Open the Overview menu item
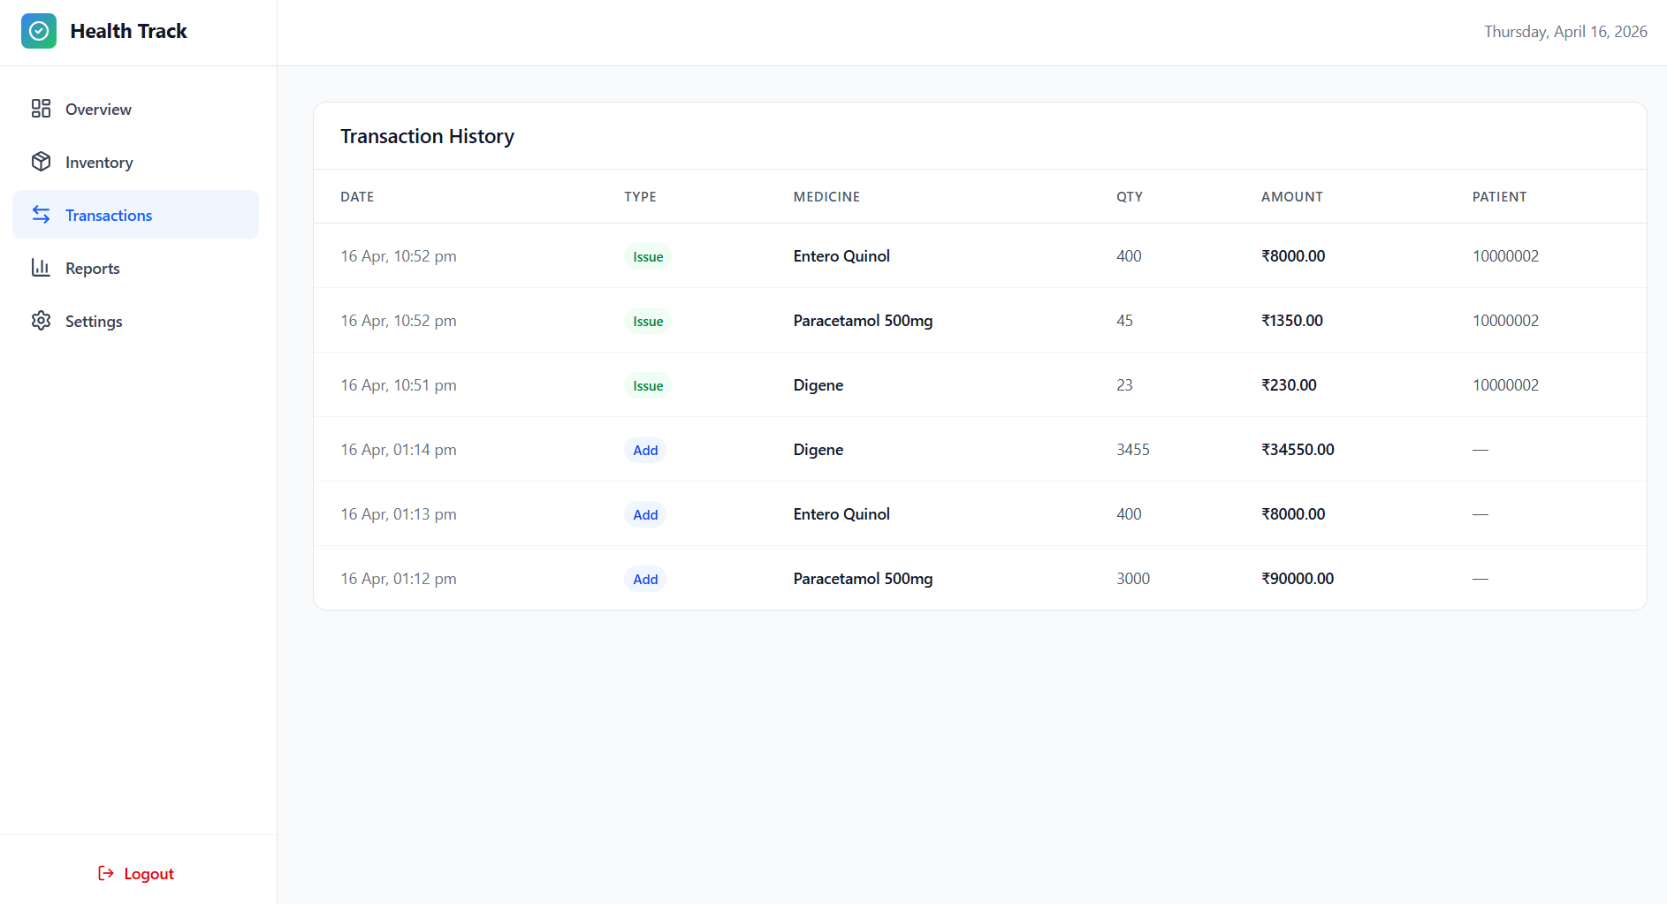This screenshot has height=904, width=1667. [98, 110]
